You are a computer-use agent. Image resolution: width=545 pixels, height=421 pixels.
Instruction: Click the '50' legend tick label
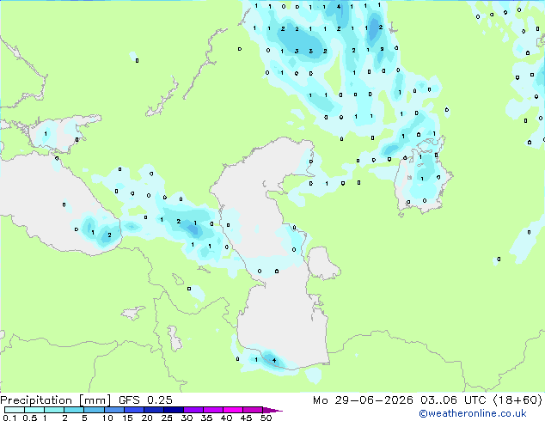(266, 418)
